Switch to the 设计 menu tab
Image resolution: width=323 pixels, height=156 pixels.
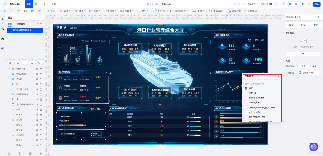tap(46, 4)
